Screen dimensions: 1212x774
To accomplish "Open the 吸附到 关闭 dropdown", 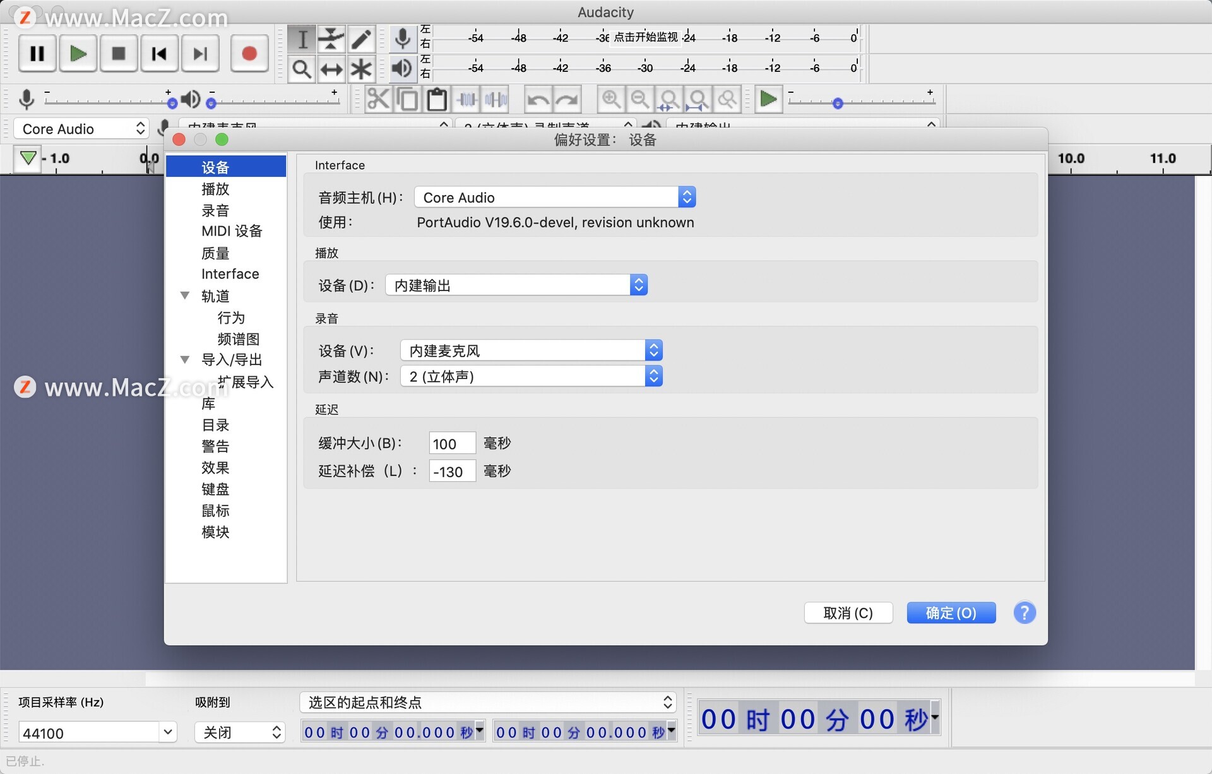I will pos(240,732).
